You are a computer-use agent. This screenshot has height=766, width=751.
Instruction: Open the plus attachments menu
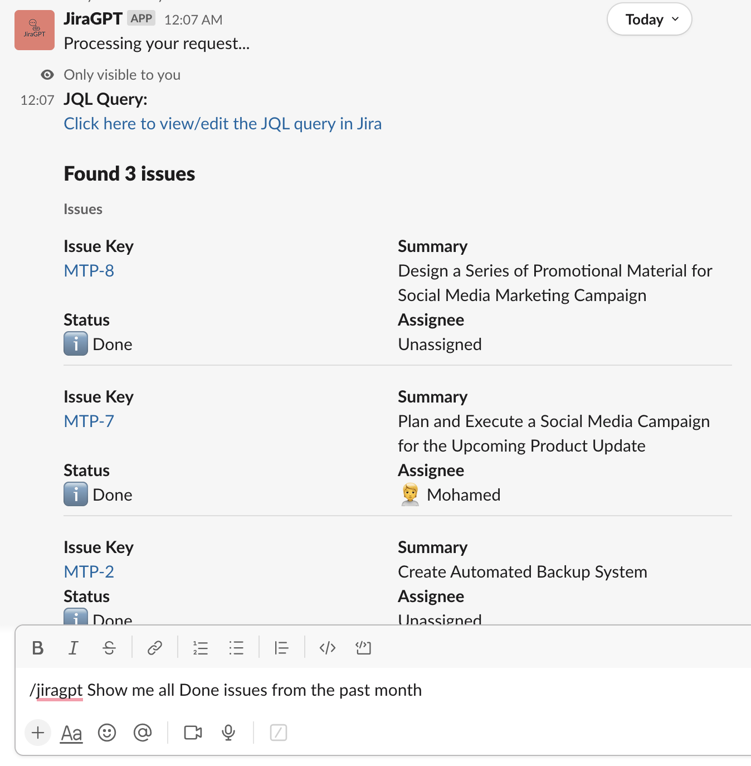[x=38, y=733]
